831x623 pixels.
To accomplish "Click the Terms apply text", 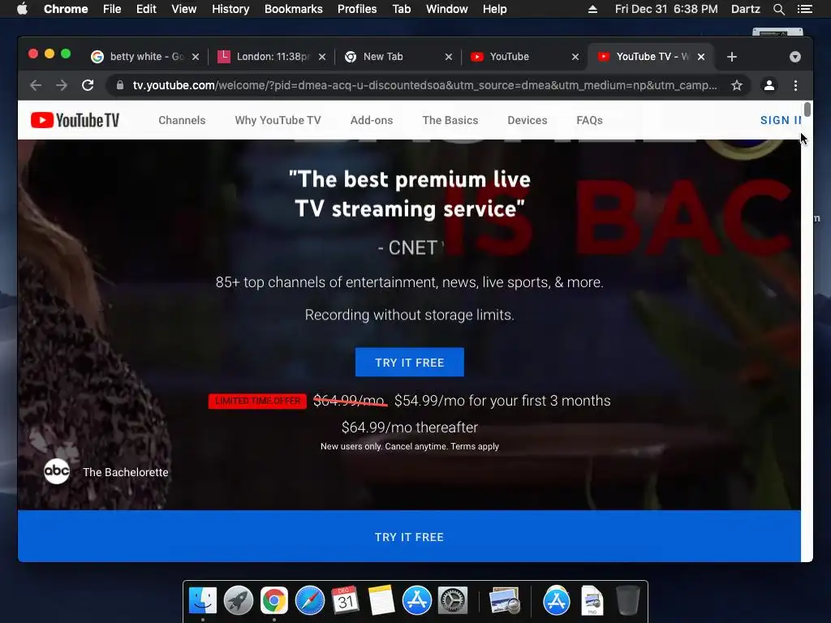I will 475,447.
